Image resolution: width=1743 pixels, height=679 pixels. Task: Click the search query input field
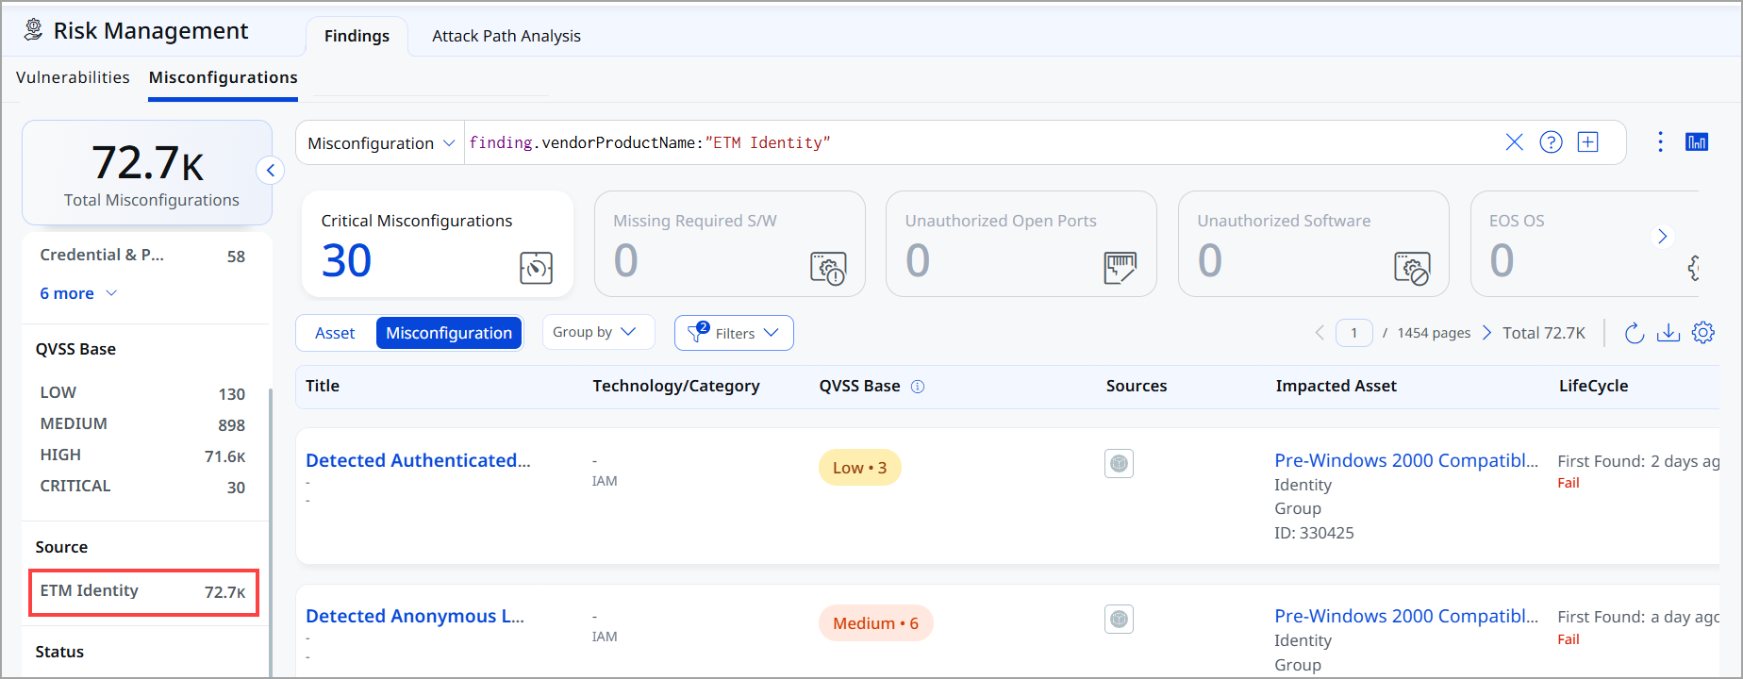981,142
